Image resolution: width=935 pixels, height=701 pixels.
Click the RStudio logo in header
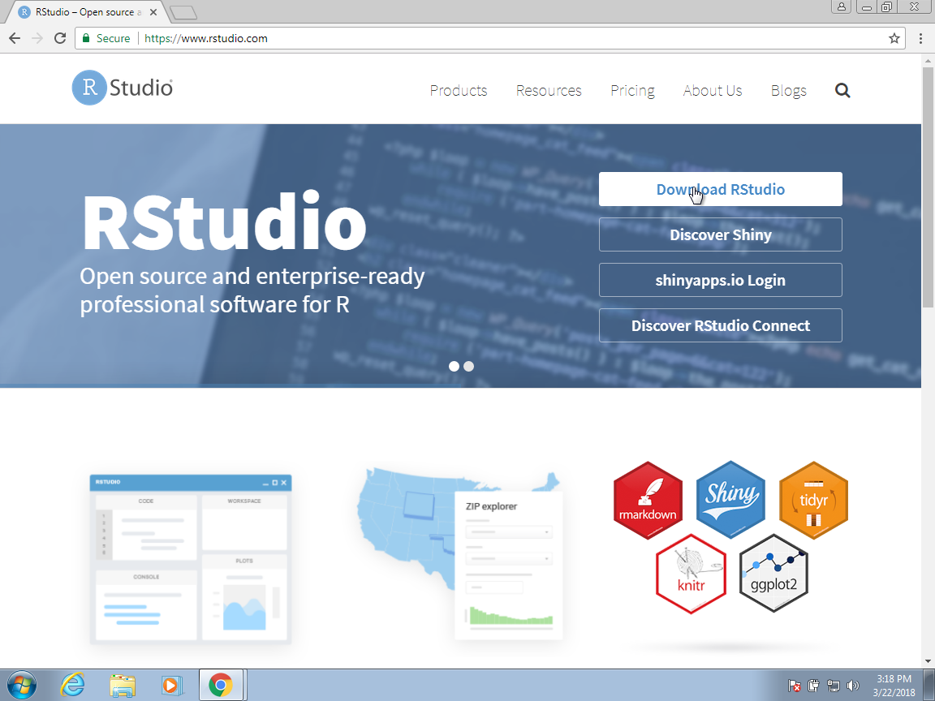123,88
